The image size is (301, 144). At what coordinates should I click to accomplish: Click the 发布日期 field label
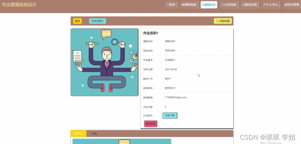point(148,69)
